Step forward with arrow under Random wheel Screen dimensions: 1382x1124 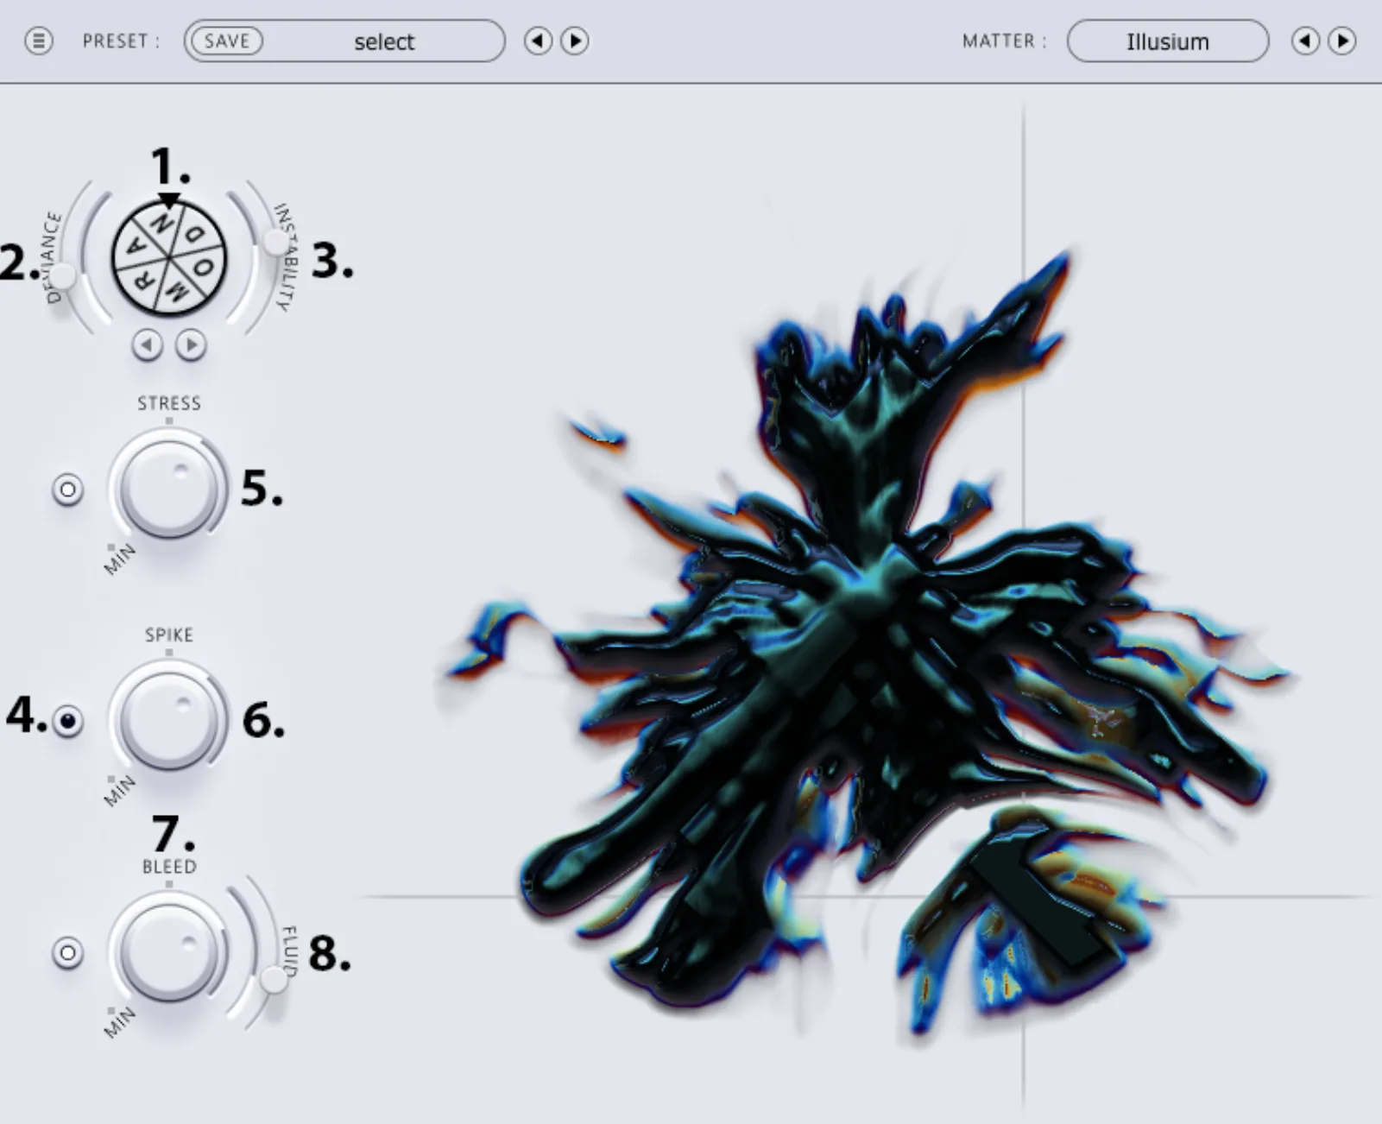pos(191,345)
